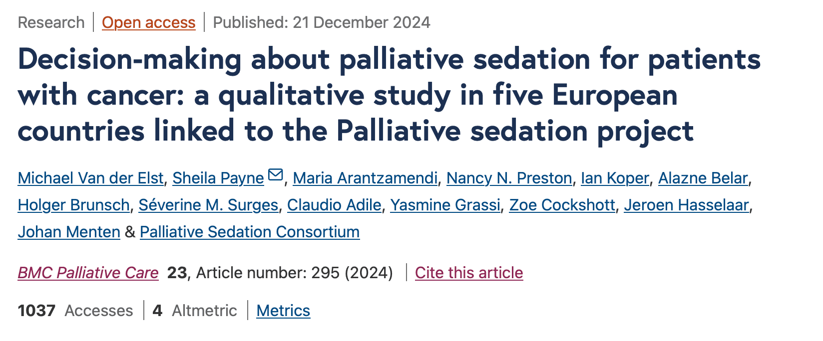The width and height of the screenshot is (823, 341).
Task: Select Alazne Belar author link
Action: [703, 178]
